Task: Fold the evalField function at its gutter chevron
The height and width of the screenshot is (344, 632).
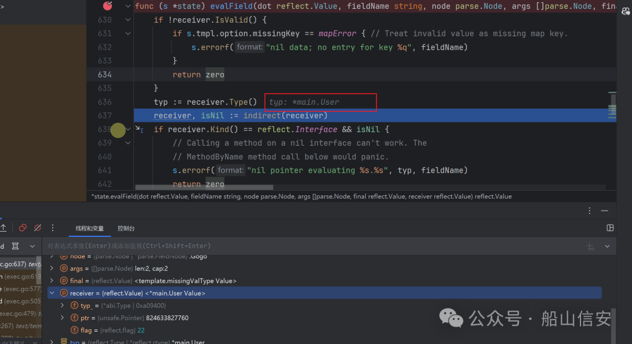Action: [128, 6]
